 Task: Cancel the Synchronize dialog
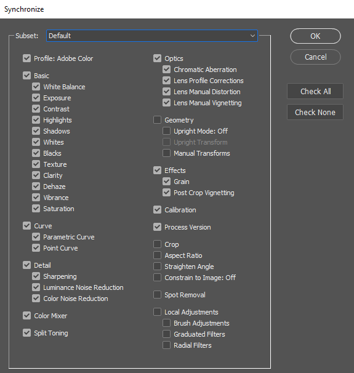click(315, 57)
